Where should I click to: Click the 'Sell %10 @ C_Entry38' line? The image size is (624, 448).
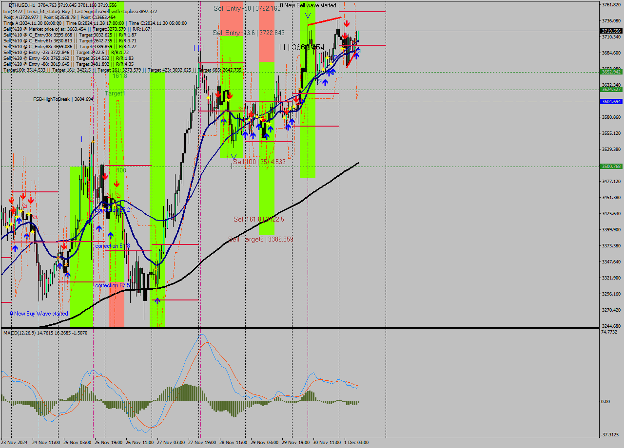coord(70,35)
